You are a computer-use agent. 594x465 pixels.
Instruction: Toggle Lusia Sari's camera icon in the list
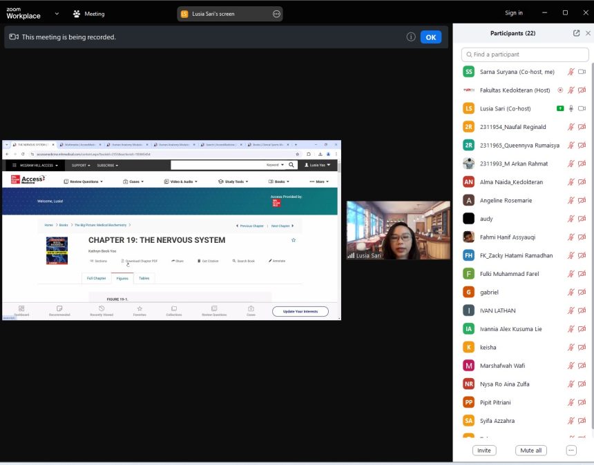click(582, 108)
